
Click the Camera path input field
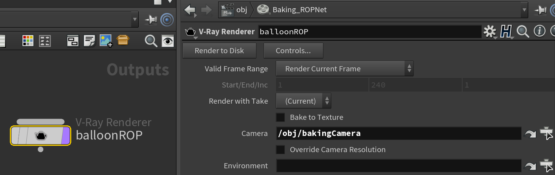(x=399, y=133)
